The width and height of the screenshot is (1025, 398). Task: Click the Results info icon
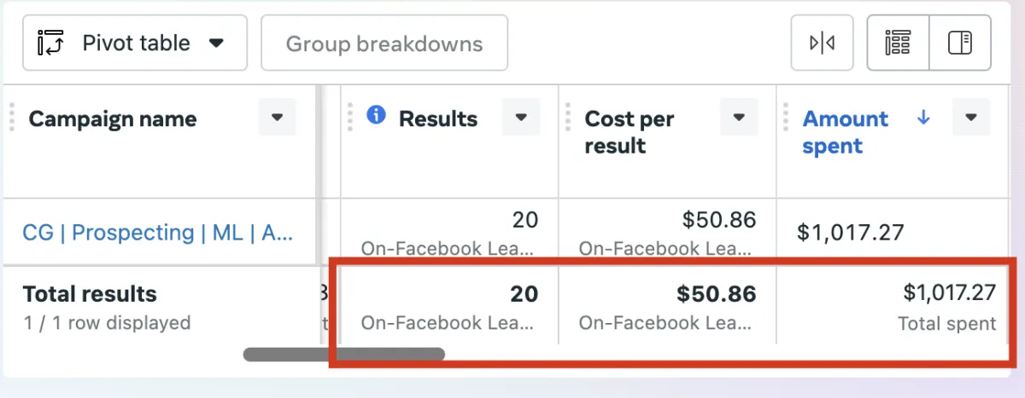[376, 115]
